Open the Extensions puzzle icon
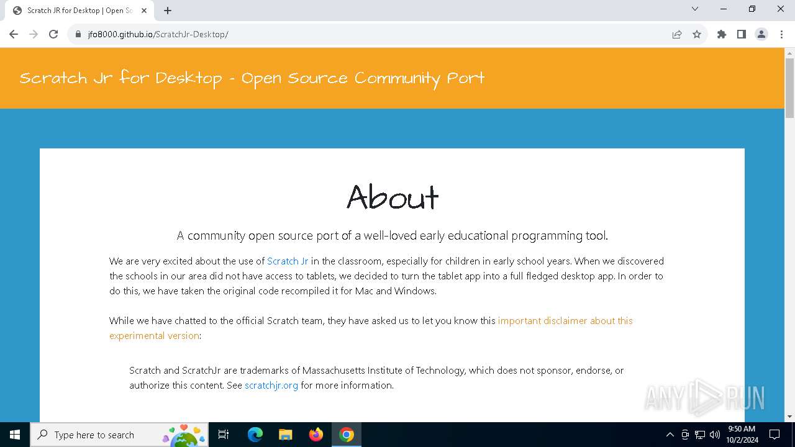 722,34
